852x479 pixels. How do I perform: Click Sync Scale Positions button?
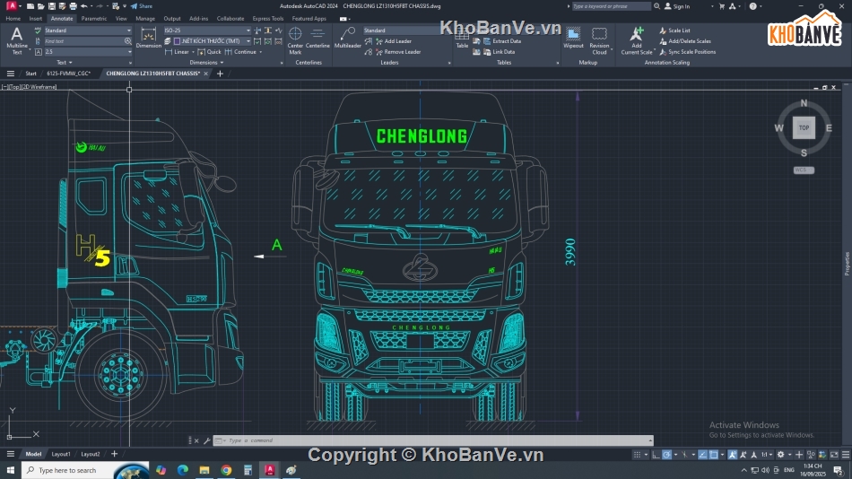[x=687, y=52]
